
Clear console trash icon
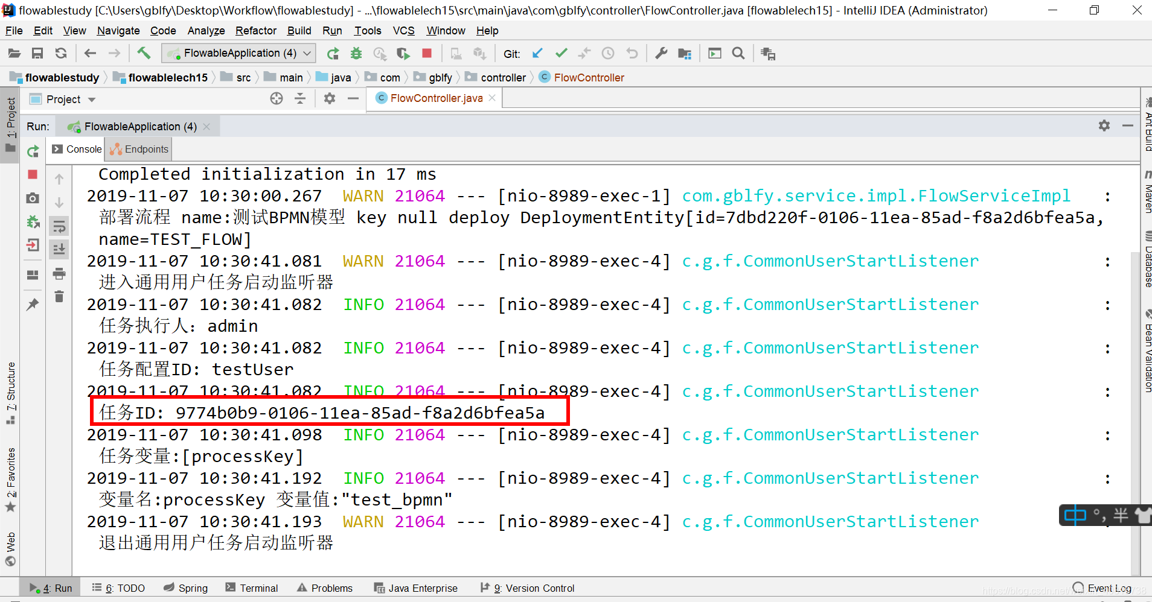[59, 296]
